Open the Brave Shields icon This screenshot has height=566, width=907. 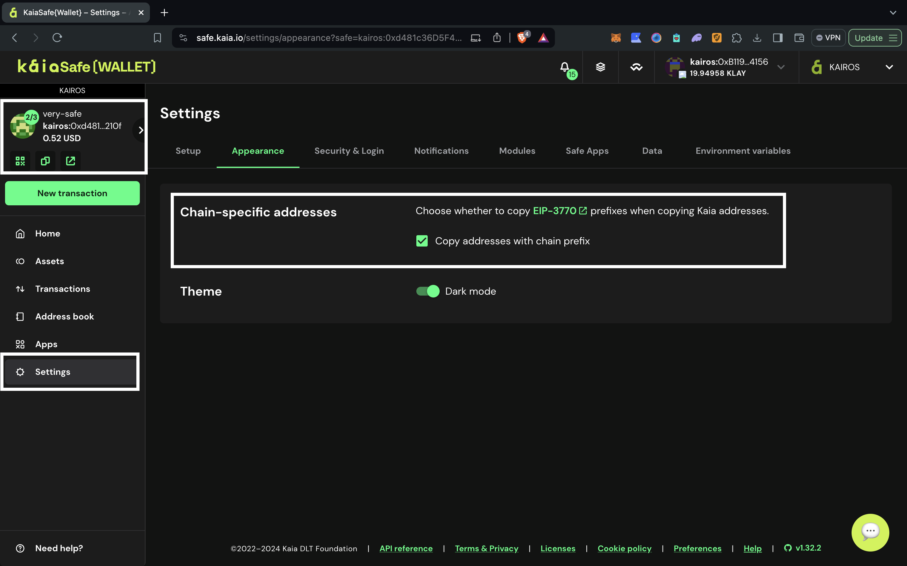click(522, 38)
